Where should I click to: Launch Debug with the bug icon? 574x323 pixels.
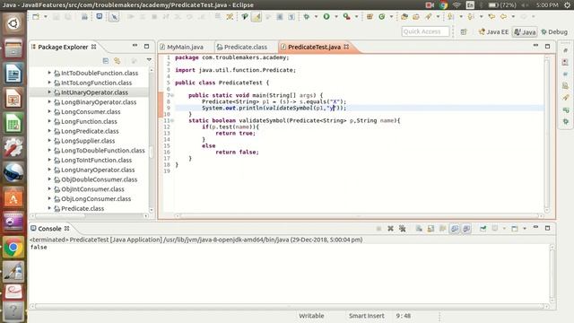pyautogui.click(x=307, y=17)
